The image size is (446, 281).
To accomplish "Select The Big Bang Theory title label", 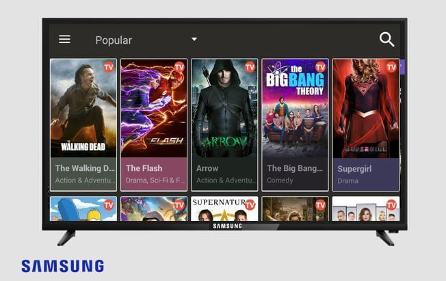I will pyautogui.click(x=295, y=168).
